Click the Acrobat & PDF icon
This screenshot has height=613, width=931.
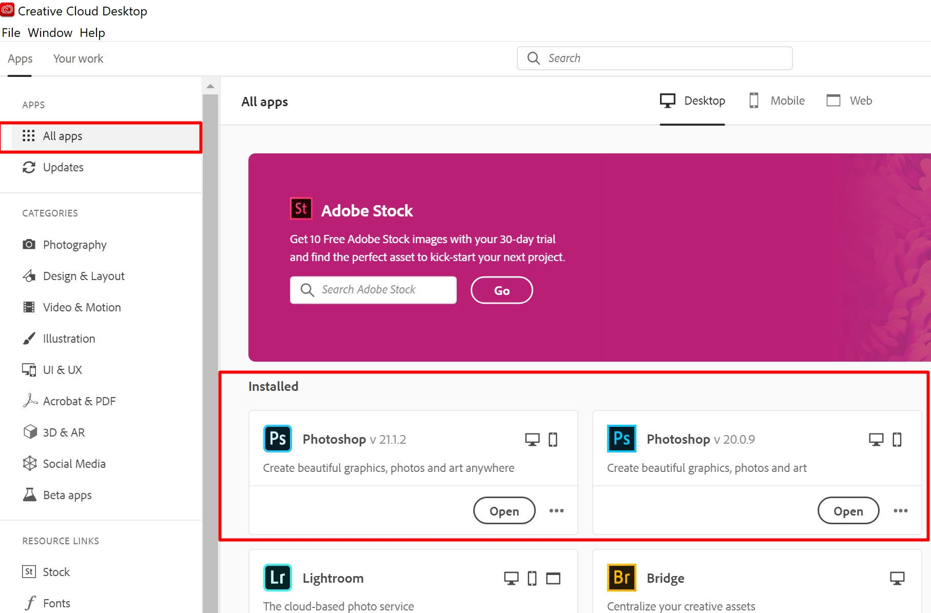[x=30, y=401]
